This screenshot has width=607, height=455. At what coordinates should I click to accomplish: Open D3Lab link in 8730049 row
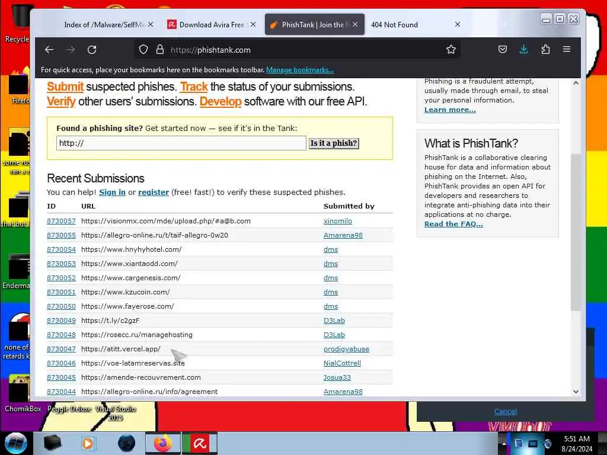[334, 321]
